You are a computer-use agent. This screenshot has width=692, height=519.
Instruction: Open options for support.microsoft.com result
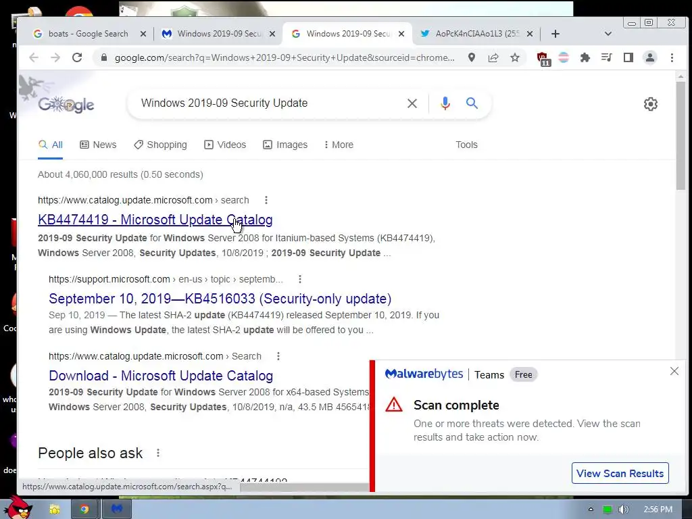299,279
